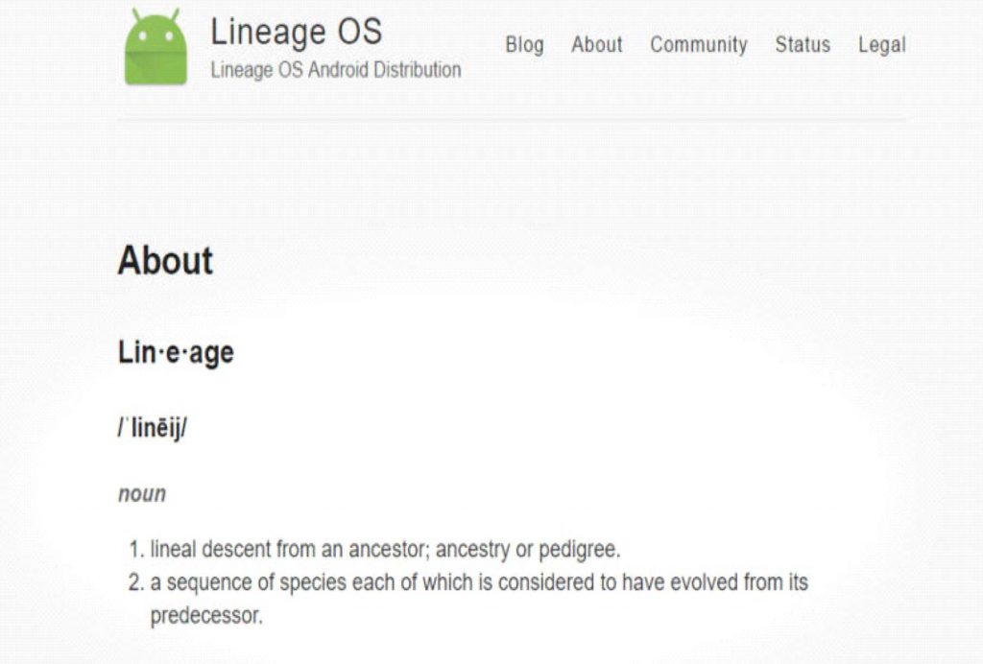This screenshot has width=983, height=664.
Task: Click the list number 1 marker
Action: [135, 550]
